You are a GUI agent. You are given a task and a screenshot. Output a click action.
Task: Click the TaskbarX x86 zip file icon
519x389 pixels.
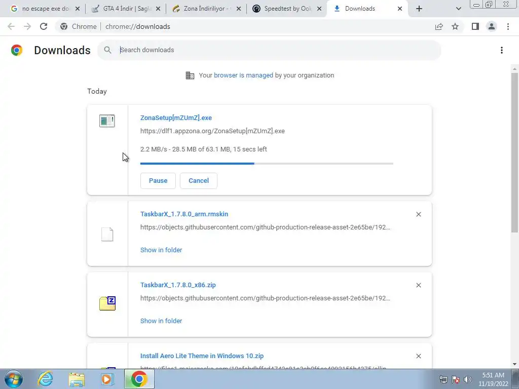coord(107,303)
